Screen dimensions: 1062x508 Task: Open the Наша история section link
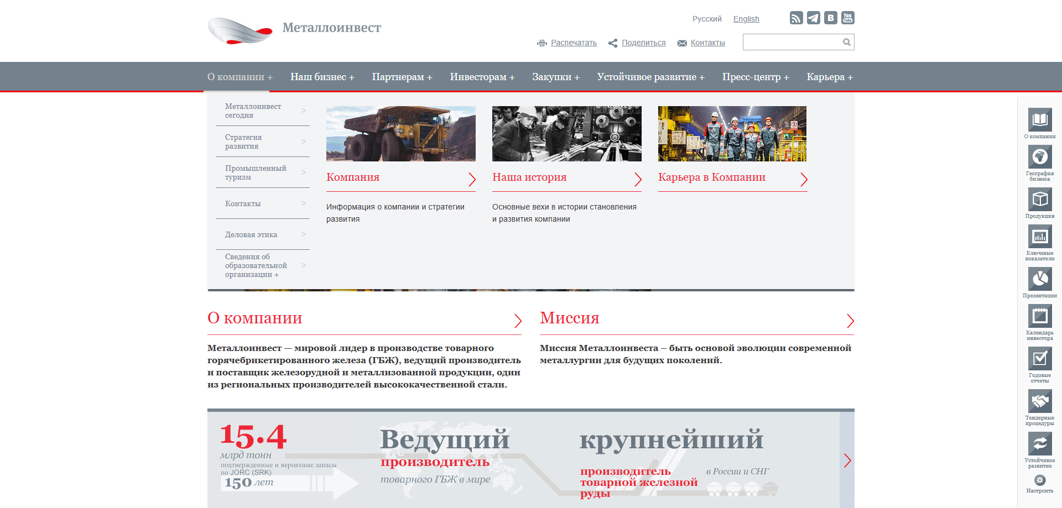pyautogui.click(x=529, y=177)
